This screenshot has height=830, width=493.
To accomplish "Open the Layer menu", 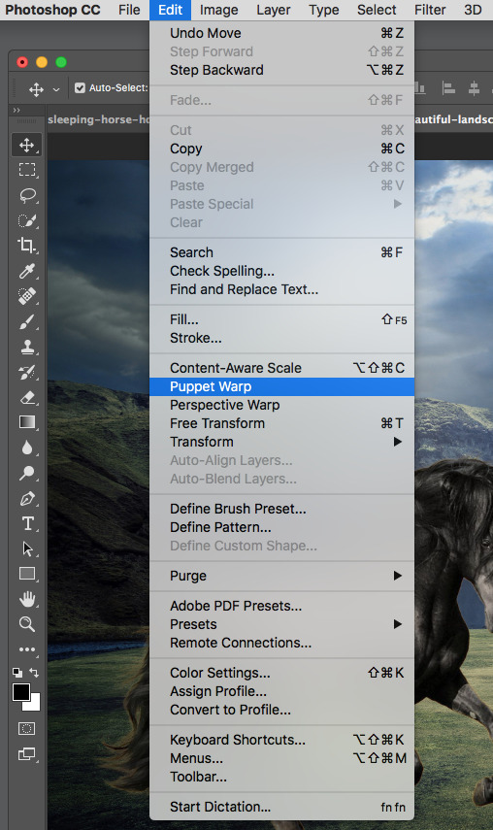I will point(273,10).
